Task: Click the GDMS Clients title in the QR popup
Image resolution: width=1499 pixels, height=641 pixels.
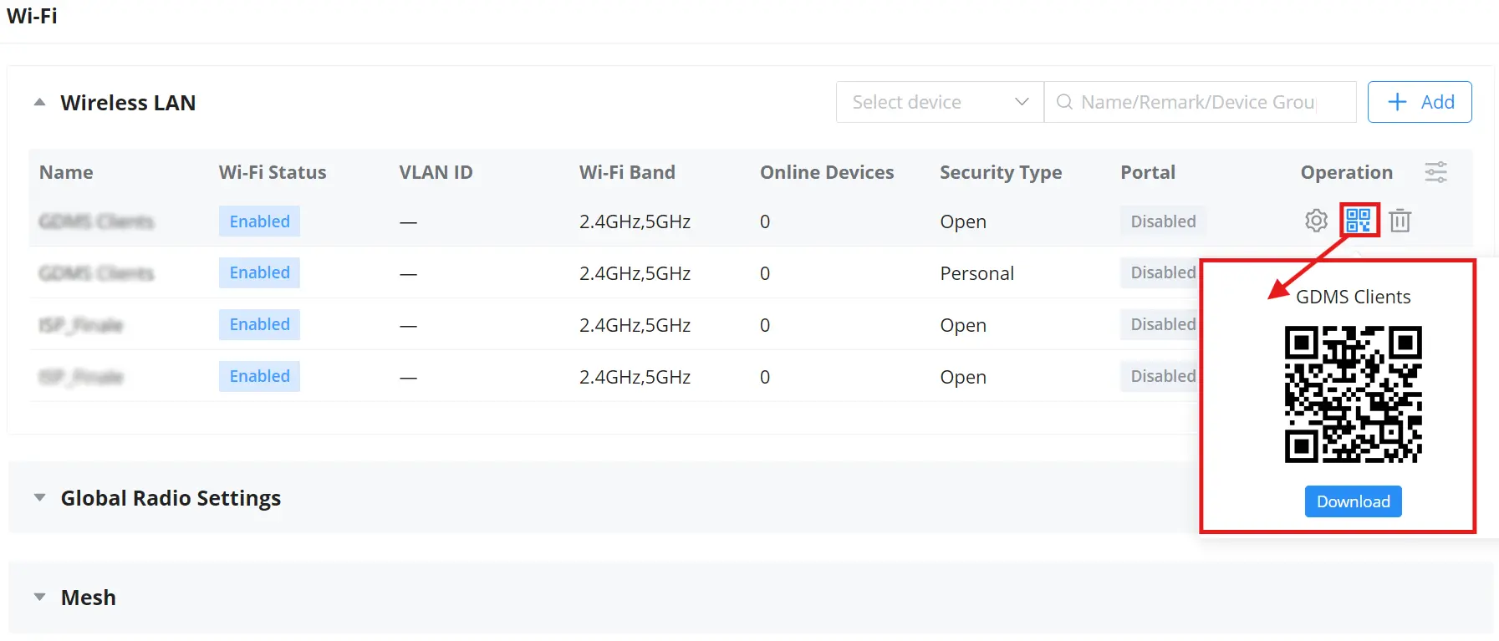Action: [x=1353, y=297]
